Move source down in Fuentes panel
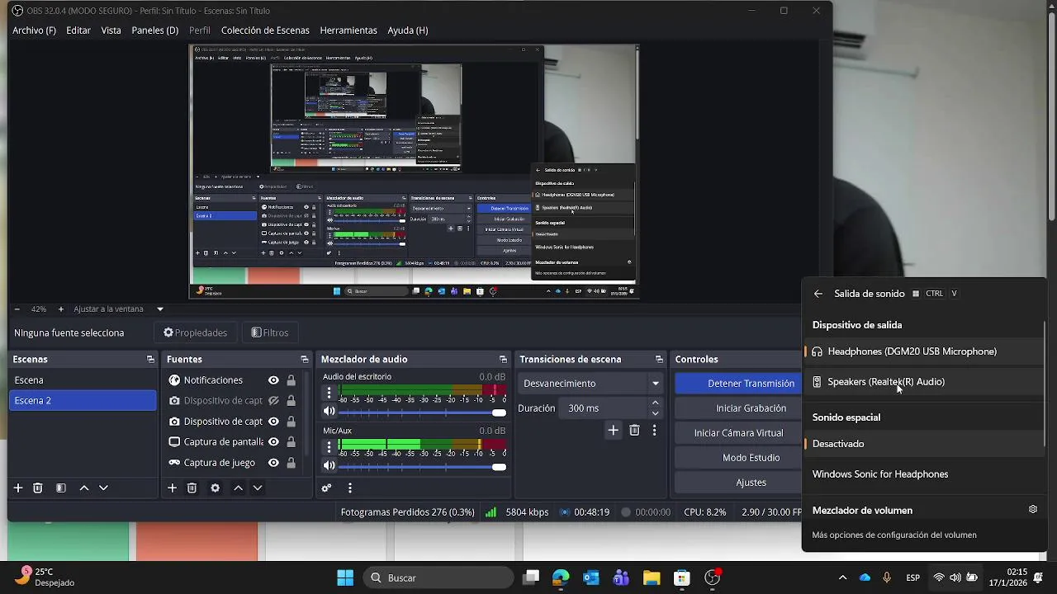This screenshot has width=1057, height=594. (x=258, y=488)
